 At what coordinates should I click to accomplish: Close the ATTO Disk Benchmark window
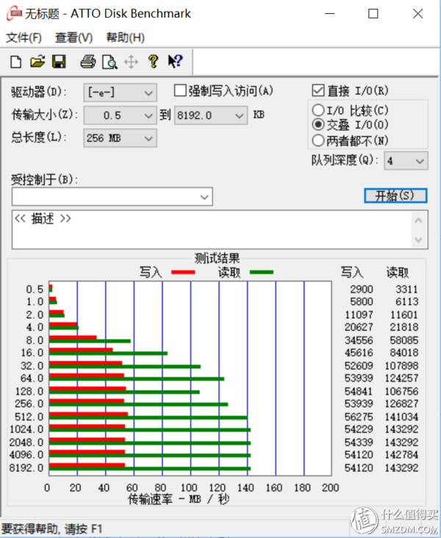click(417, 14)
